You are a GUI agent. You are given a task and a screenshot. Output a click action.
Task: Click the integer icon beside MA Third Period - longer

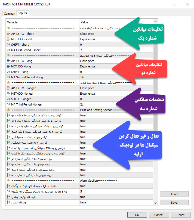tap(8, 104)
